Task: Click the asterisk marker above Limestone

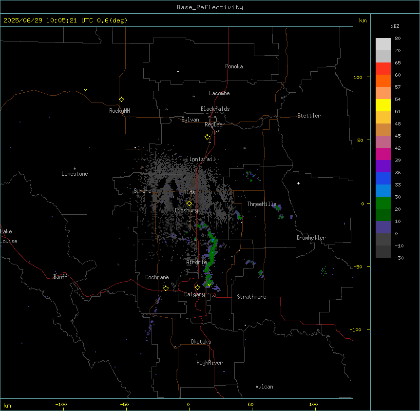Action: [75, 169]
